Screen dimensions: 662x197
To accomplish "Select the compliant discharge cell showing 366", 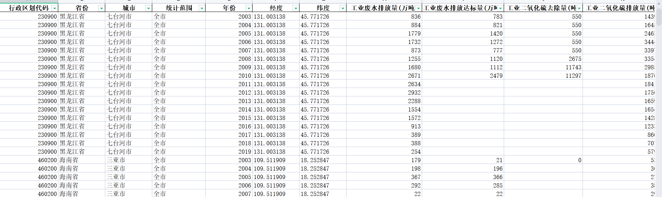I will (463, 177).
